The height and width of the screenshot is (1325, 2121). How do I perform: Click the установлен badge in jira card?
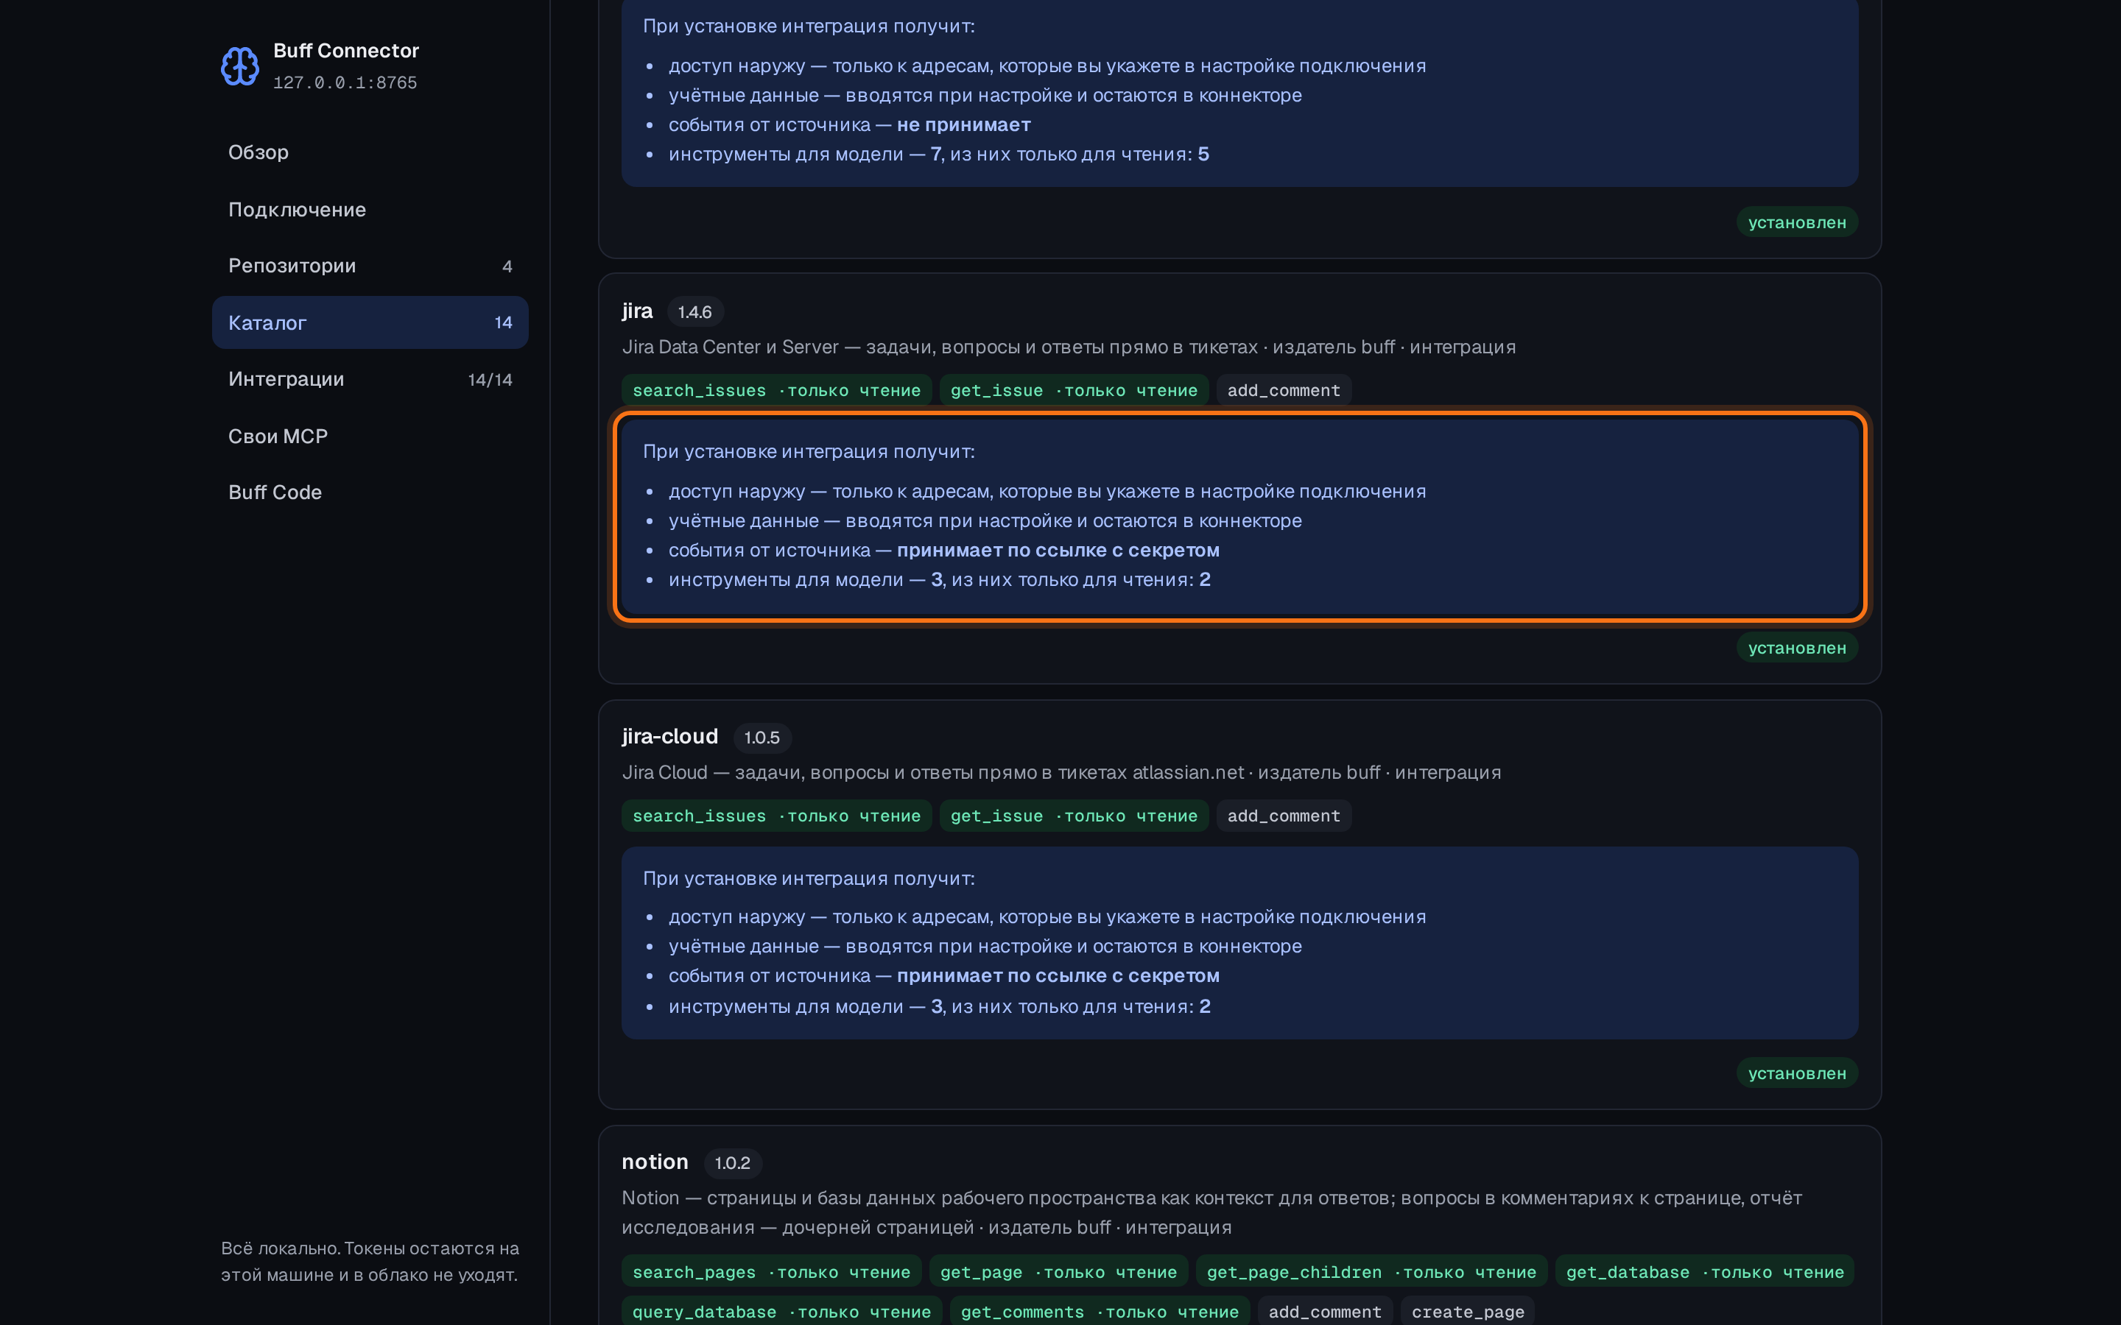click(1797, 648)
